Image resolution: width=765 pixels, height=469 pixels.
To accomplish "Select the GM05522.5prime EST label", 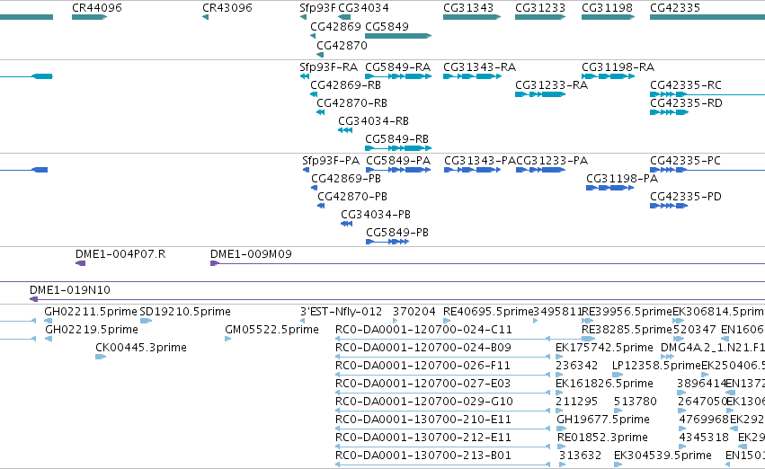I will click(271, 330).
